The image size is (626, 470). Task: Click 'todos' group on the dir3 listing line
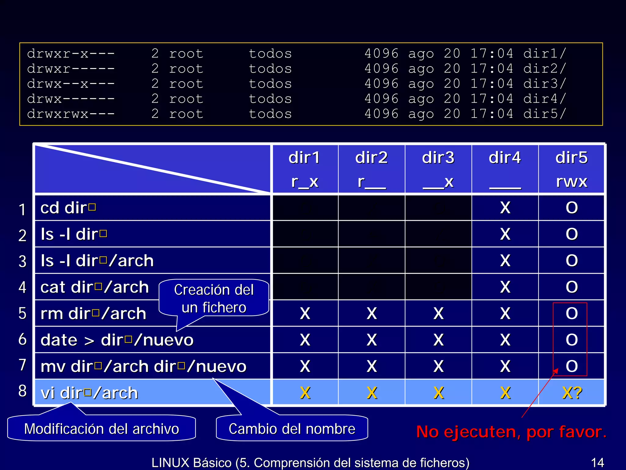pos(270,84)
